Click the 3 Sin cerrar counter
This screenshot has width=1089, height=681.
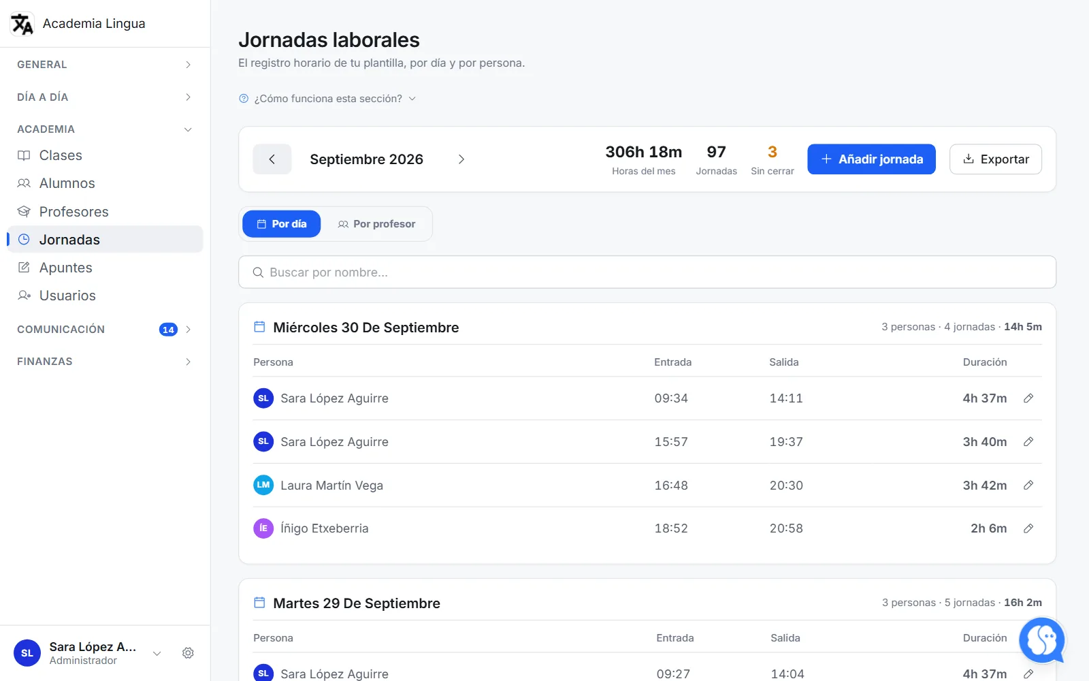click(773, 160)
